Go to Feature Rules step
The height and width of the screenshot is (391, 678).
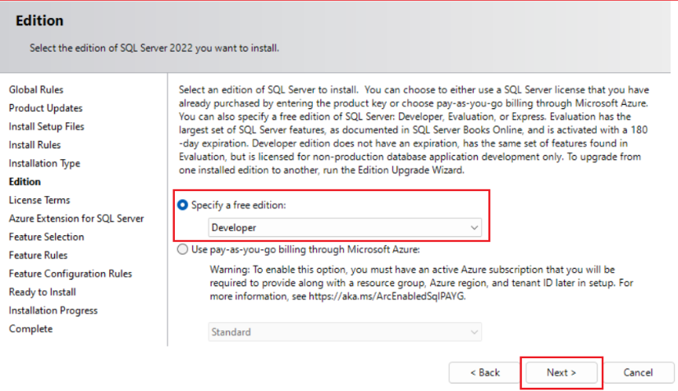[x=38, y=255]
